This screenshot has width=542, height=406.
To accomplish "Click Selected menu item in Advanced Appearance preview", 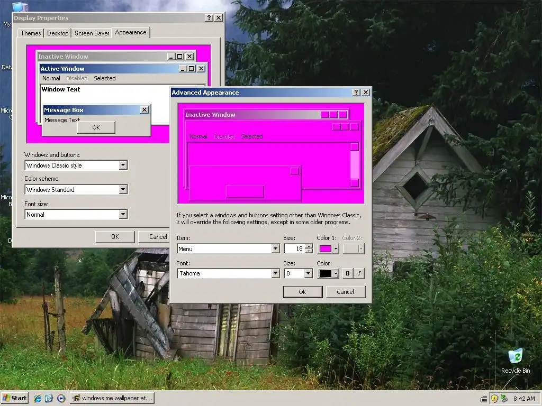I will pyautogui.click(x=252, y=136).
